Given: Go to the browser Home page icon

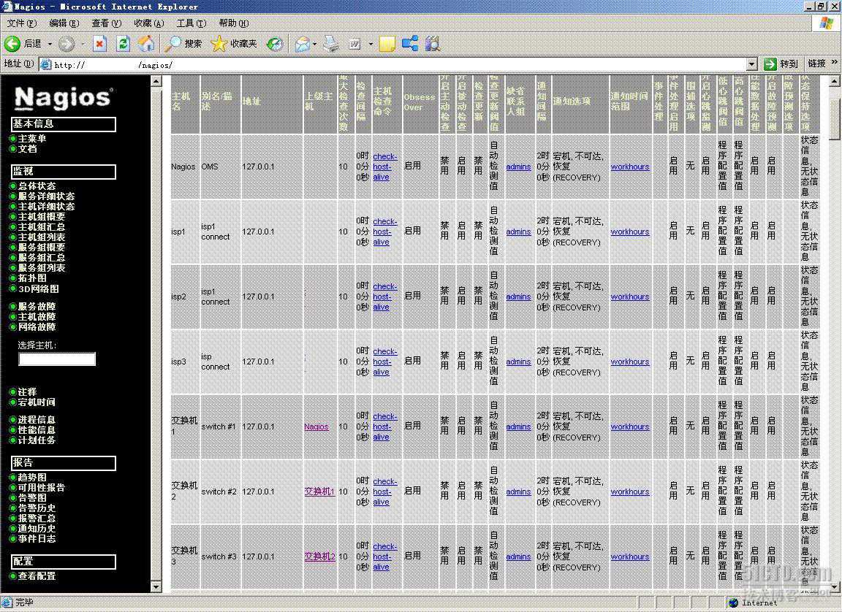Looking at the screenshot, I should coord(147,45).
